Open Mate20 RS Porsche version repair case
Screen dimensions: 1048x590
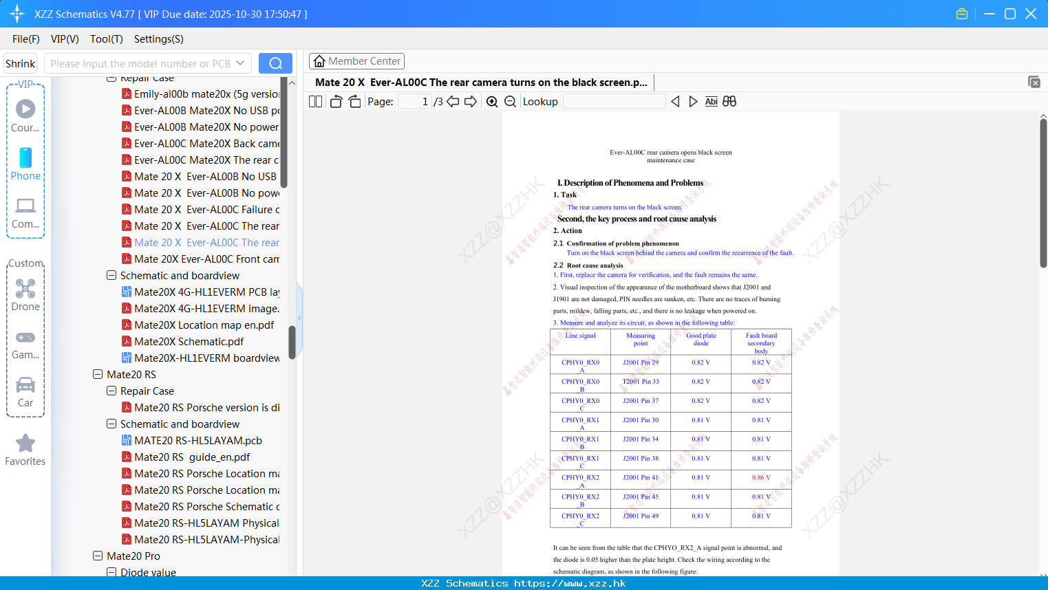coord(200,407)
